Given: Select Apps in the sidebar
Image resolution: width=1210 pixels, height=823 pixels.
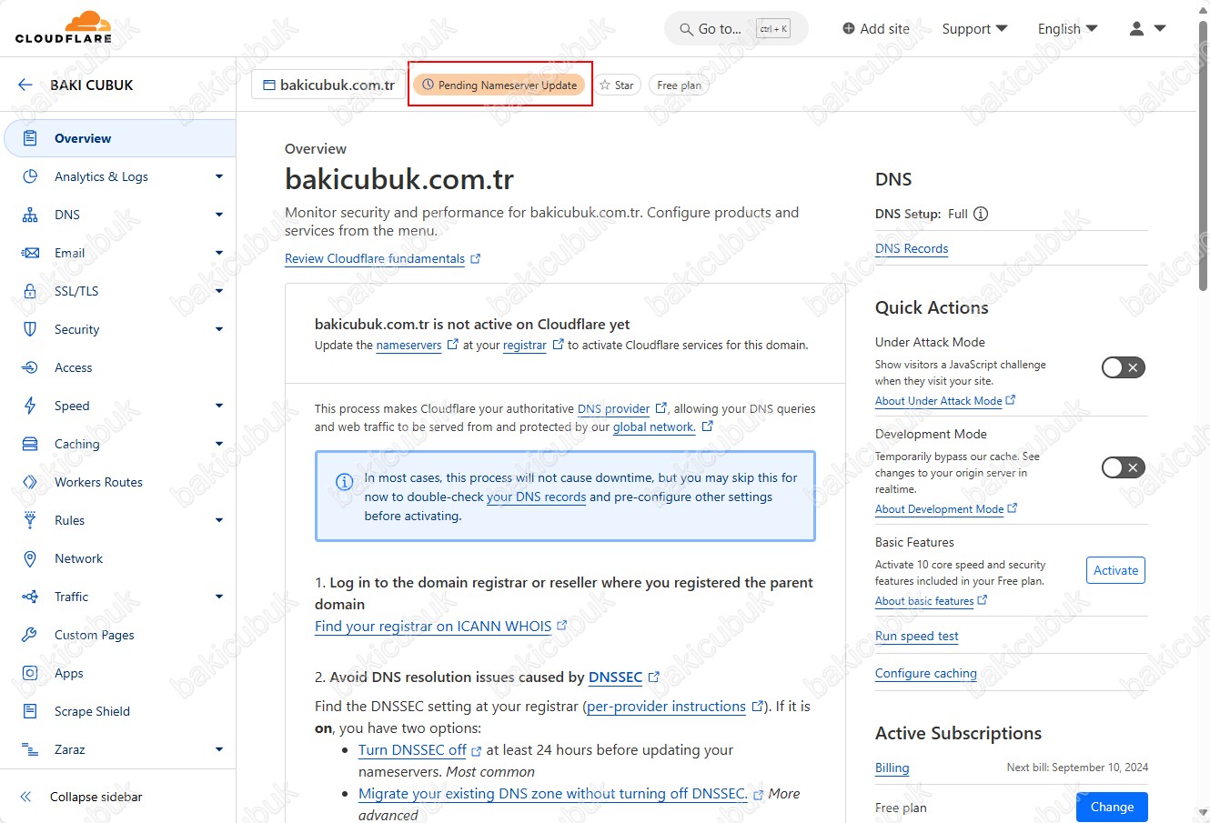Looking at the screenshot, I should pyautogui.click(x=118, y=673).
